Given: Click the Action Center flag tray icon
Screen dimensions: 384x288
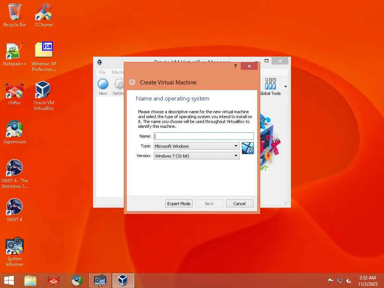Looking at the screenshot, I should 330,280.
